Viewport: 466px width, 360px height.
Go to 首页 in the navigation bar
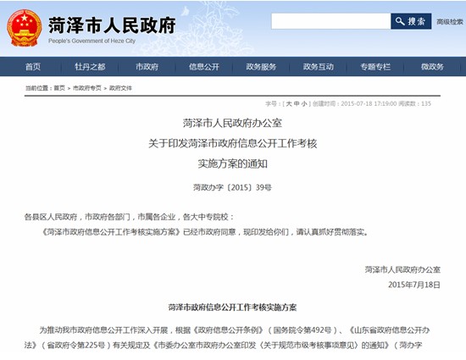click(x=33, y=67)
